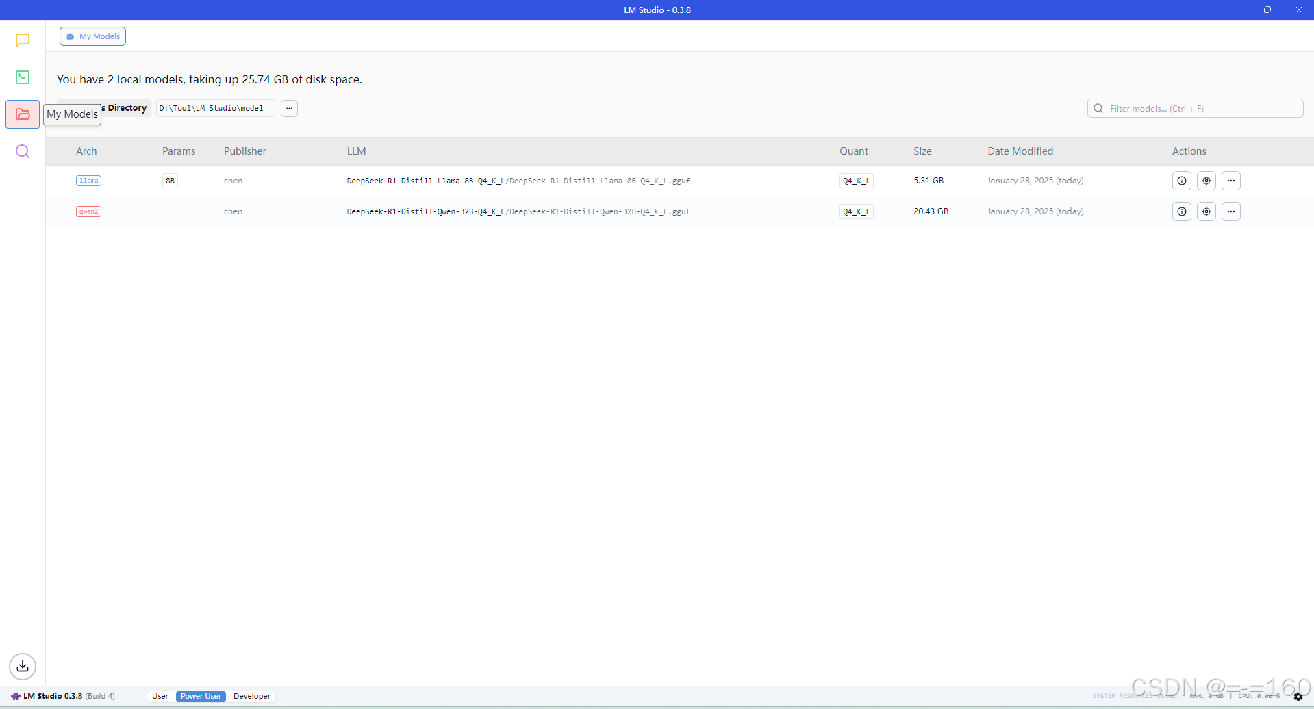Show model info for Llama-8B row
Screen dimensions: 1314x709
click(1182, 181)
